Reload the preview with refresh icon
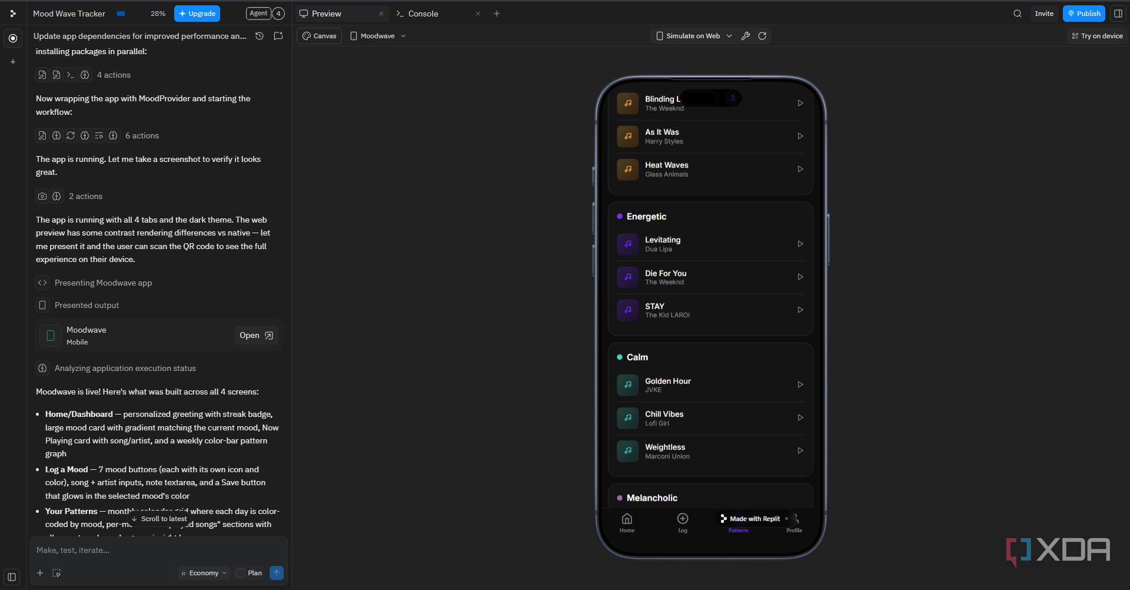Image resolution: width=1130 pixels, height=590 pixels. click(762, 36)
